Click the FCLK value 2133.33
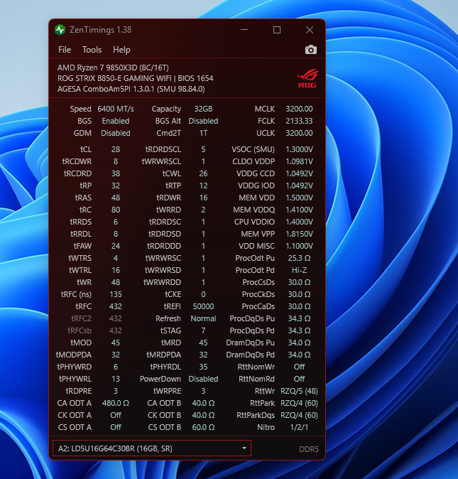 pos(299,121)
